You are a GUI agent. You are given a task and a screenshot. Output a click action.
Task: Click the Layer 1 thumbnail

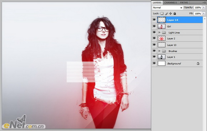162,57
